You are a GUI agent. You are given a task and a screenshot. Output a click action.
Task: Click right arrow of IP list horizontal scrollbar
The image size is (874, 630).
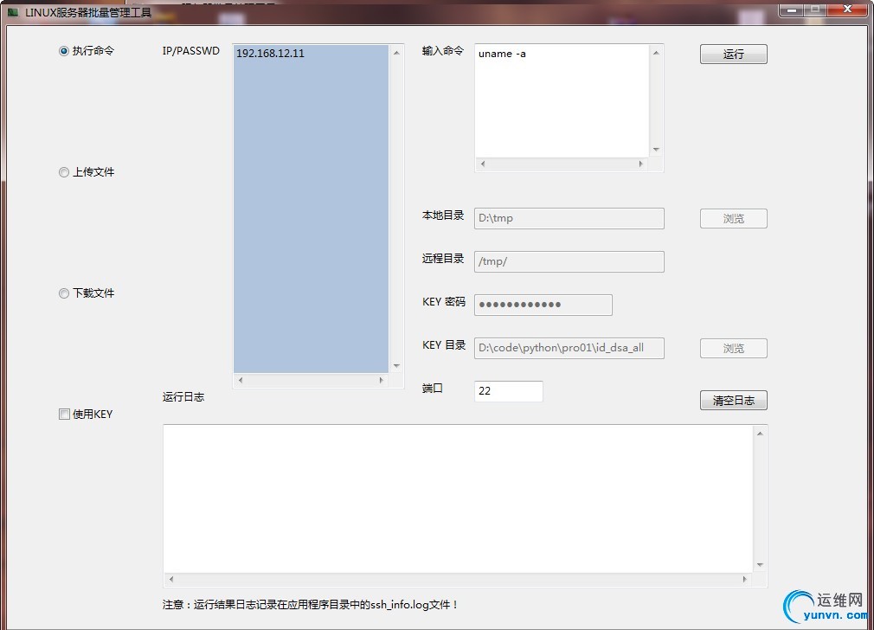coord(382,380)
